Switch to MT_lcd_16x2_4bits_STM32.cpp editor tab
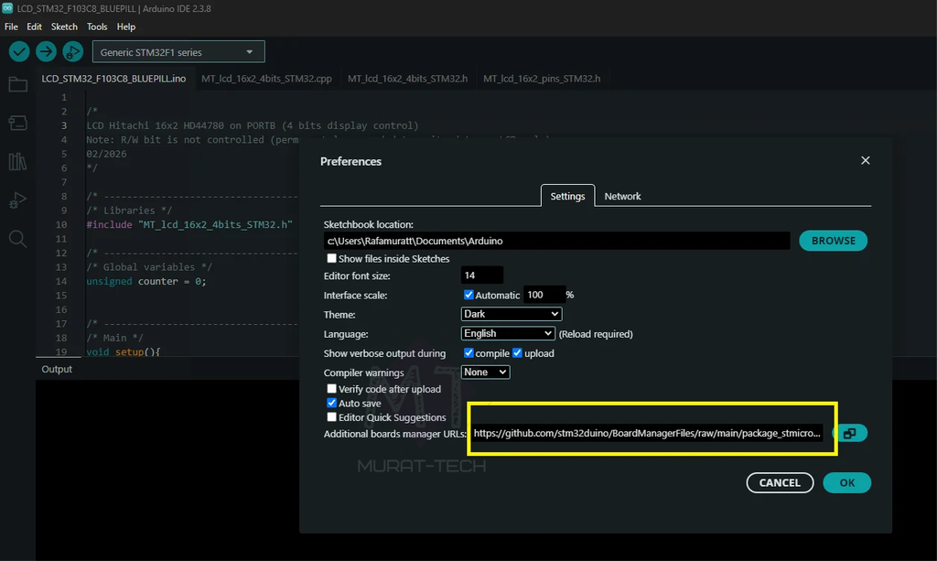Image resolution: width=937 pixels, height=561 pixels. click(266, 79)
